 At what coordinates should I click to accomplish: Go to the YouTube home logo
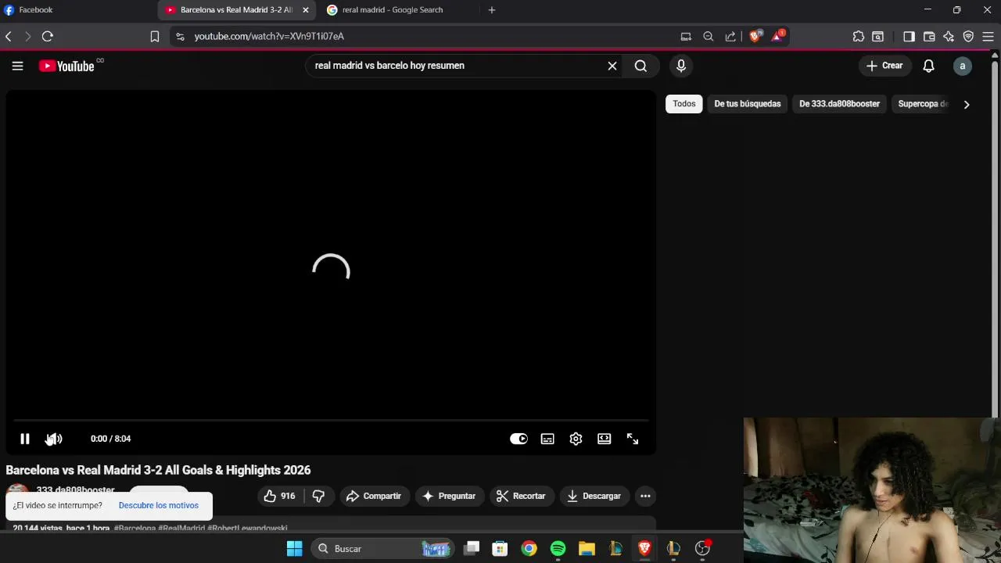(66, 66)
